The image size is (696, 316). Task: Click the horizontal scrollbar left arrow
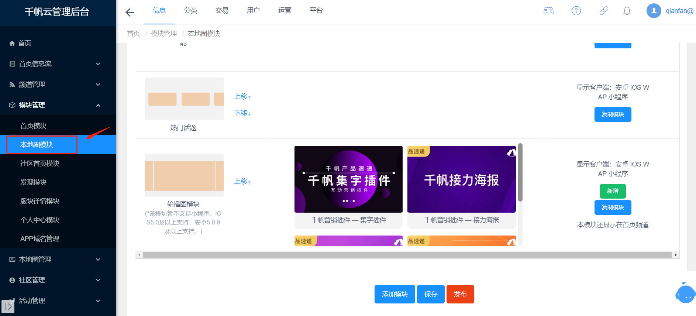click(139, 255)
